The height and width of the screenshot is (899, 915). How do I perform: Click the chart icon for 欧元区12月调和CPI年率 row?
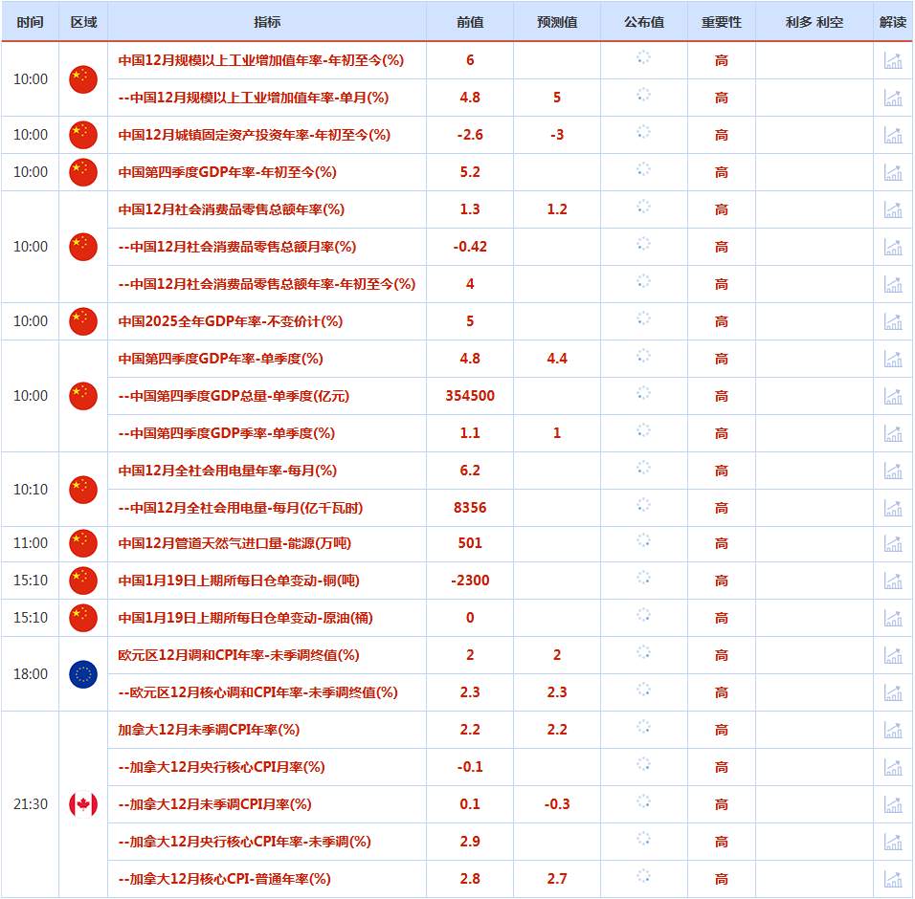tap(894, 655)
